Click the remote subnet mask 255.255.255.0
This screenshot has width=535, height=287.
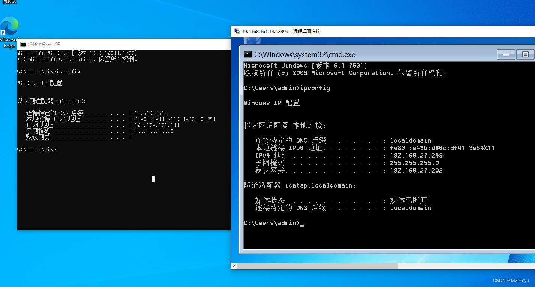click(414, 163)
